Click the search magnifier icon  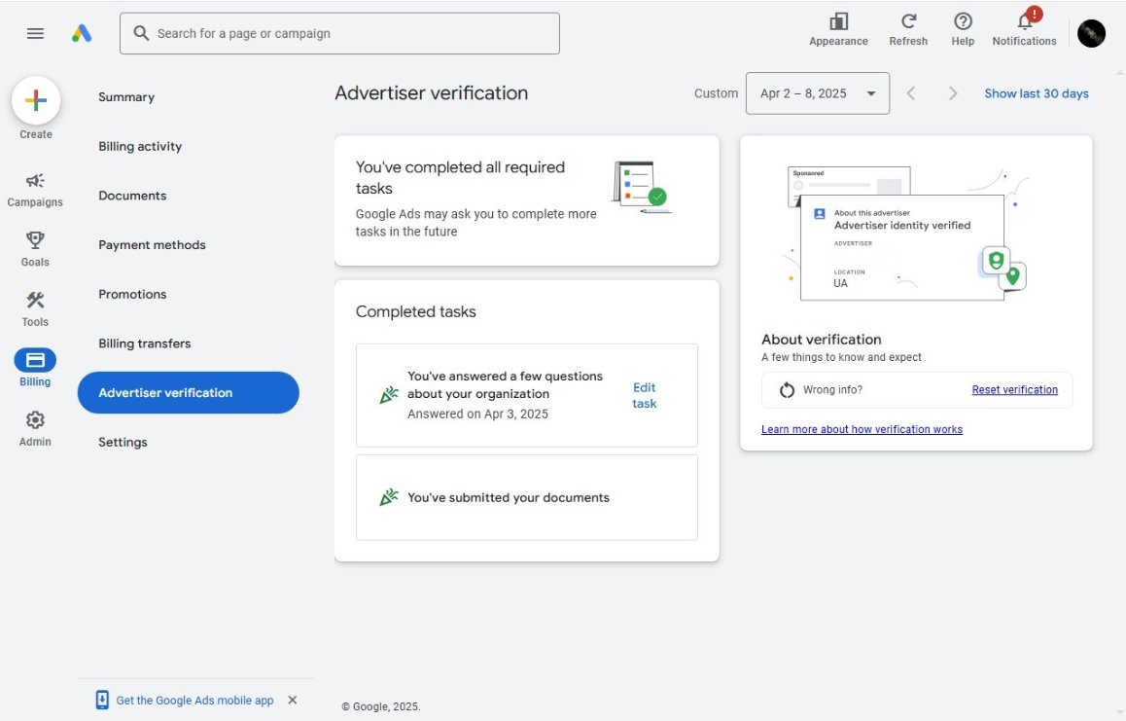point(141,33)
